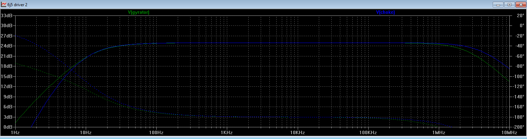Click the V(gyrator) trace label
This screenshot has width=527, height=139.
(x=139, y=12)
